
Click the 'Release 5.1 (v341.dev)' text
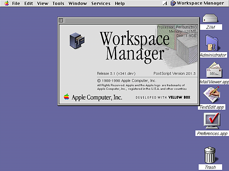coord(116,74)
